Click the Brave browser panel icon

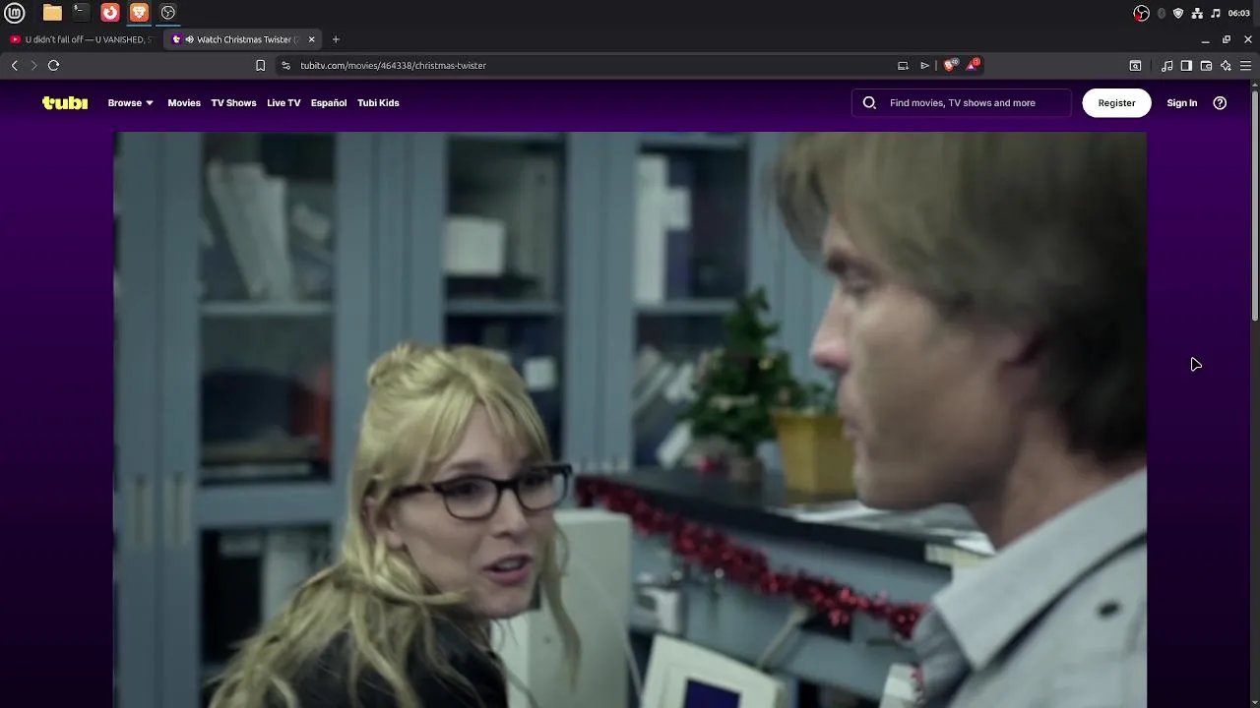point(139,13)
